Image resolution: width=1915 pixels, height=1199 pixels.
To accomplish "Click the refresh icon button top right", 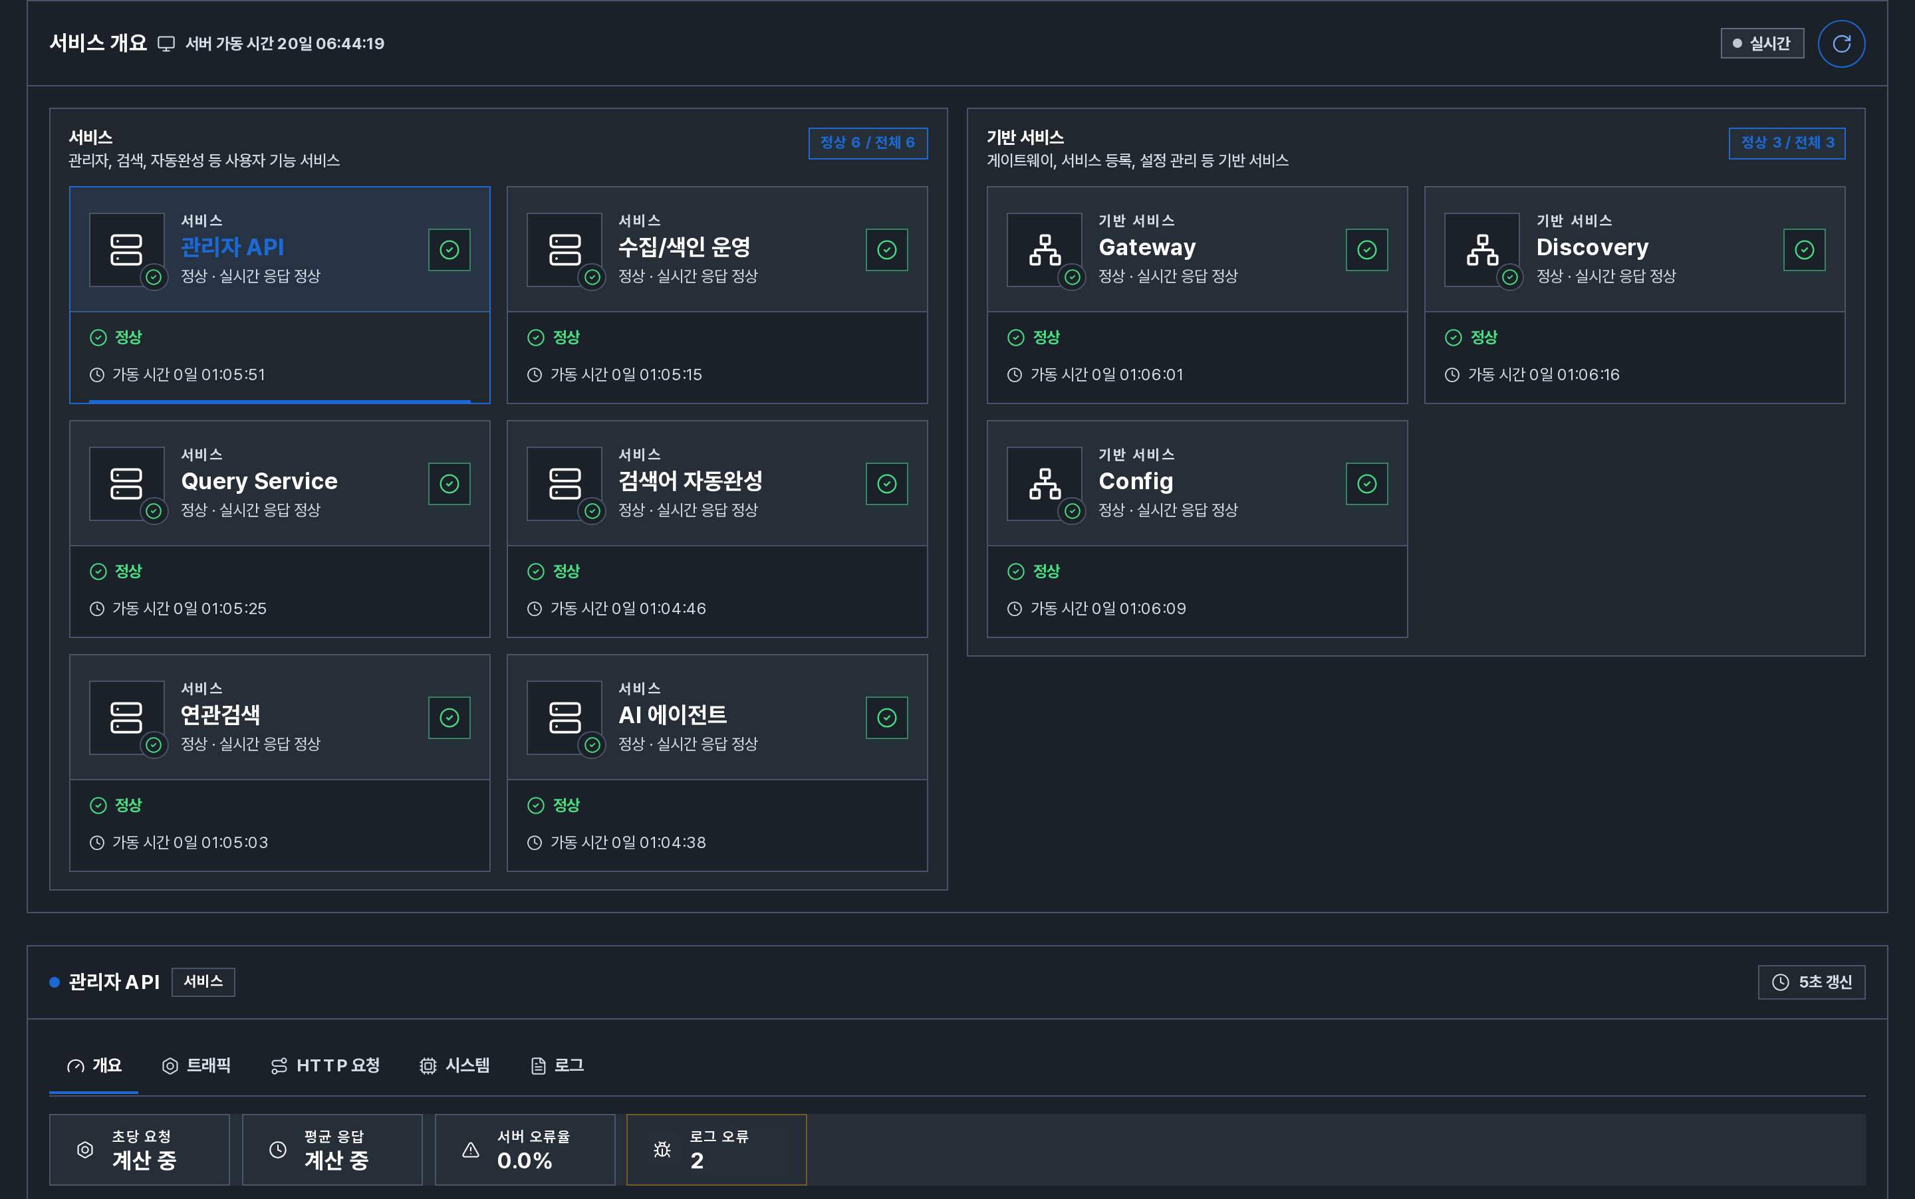I will coord(1841,44).
